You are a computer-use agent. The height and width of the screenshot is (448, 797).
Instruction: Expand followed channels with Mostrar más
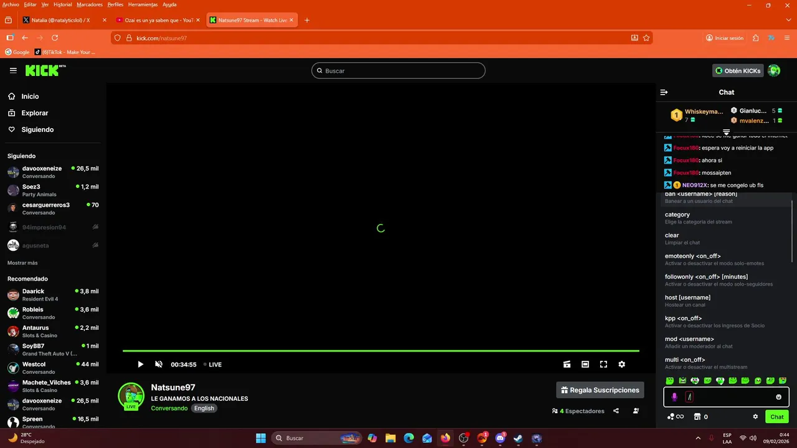click(22, 263)
